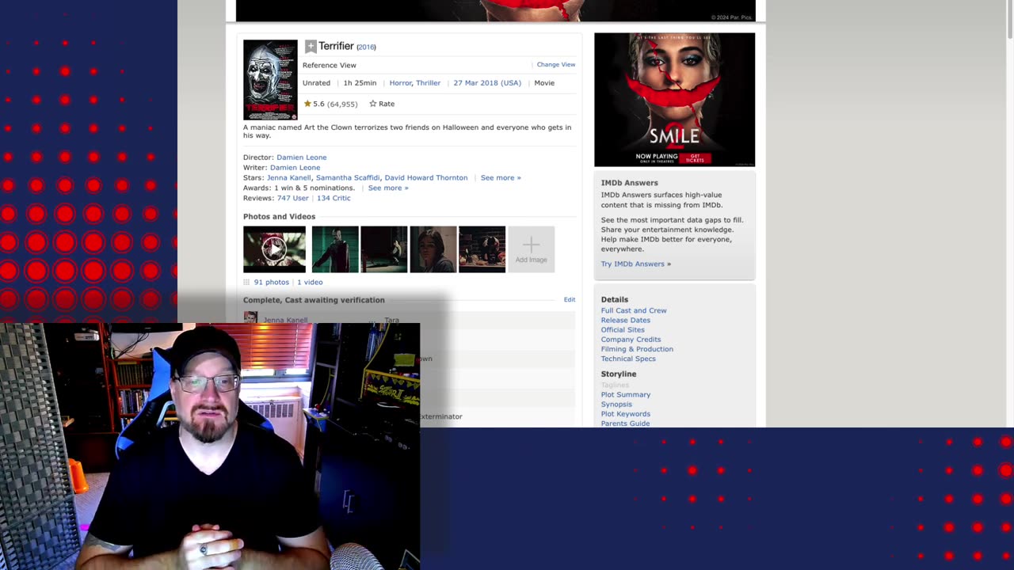Image resolution: width=1014 pixels, height=570 pixels.
Task: Open 747 User reviews
Action: coord(292,198)
